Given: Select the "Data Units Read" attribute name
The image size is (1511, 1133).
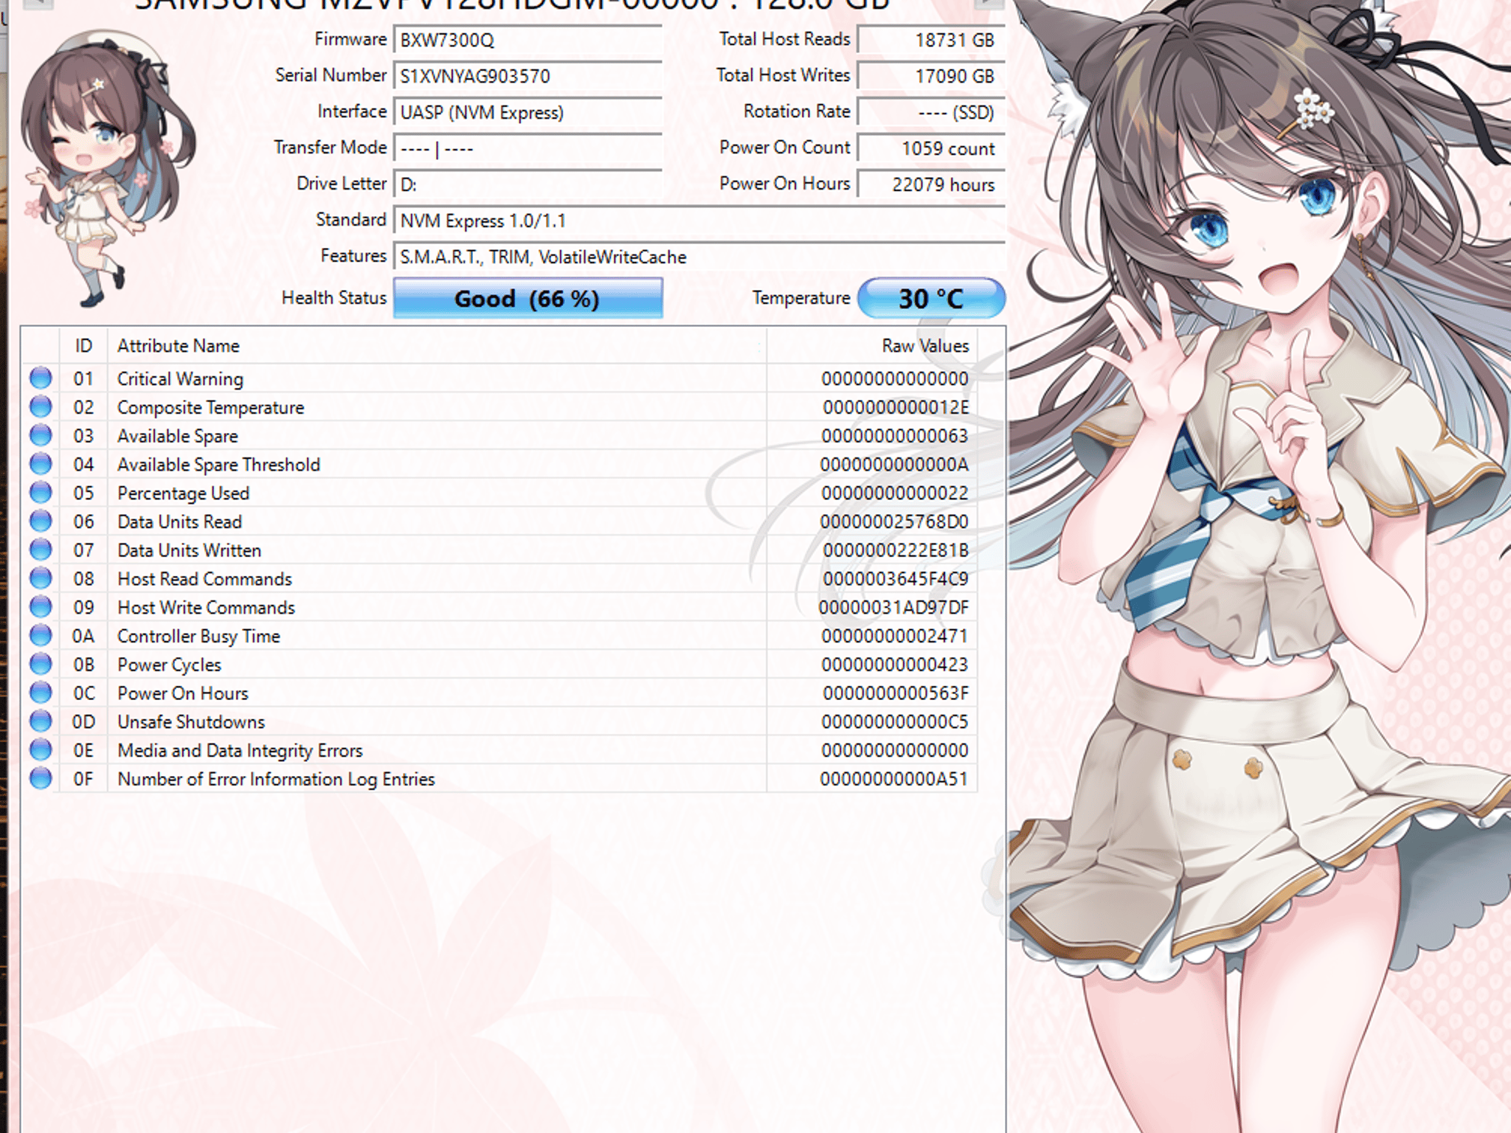Looking at the screenshot, I should (x=179, y=522).
